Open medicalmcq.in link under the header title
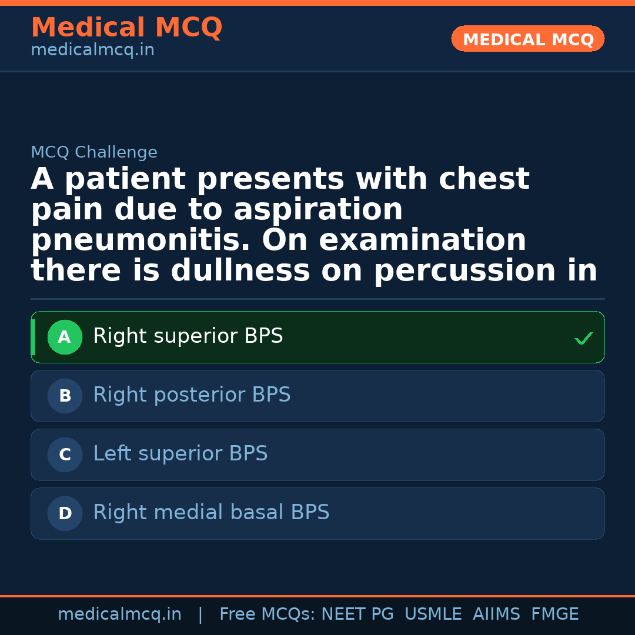Screen dimensions: 635x635 click(92, 51)
